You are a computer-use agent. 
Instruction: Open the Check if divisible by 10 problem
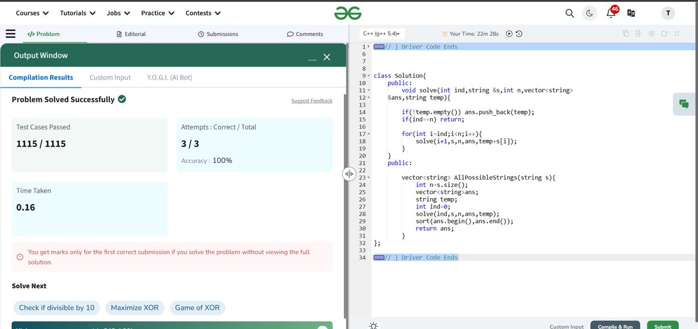pos(56,307)
